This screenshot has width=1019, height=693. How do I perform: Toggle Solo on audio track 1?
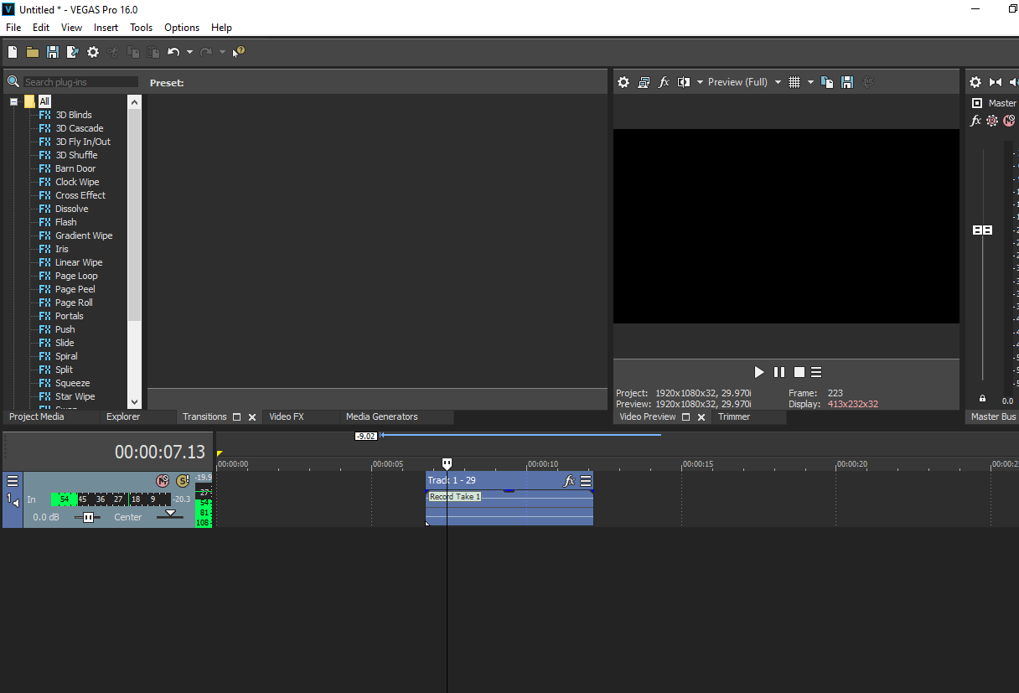[x=182, y=481]
